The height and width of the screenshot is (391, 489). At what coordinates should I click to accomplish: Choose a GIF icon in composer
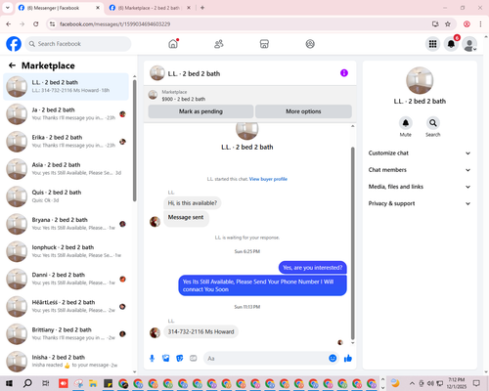(x=194, y=359)
